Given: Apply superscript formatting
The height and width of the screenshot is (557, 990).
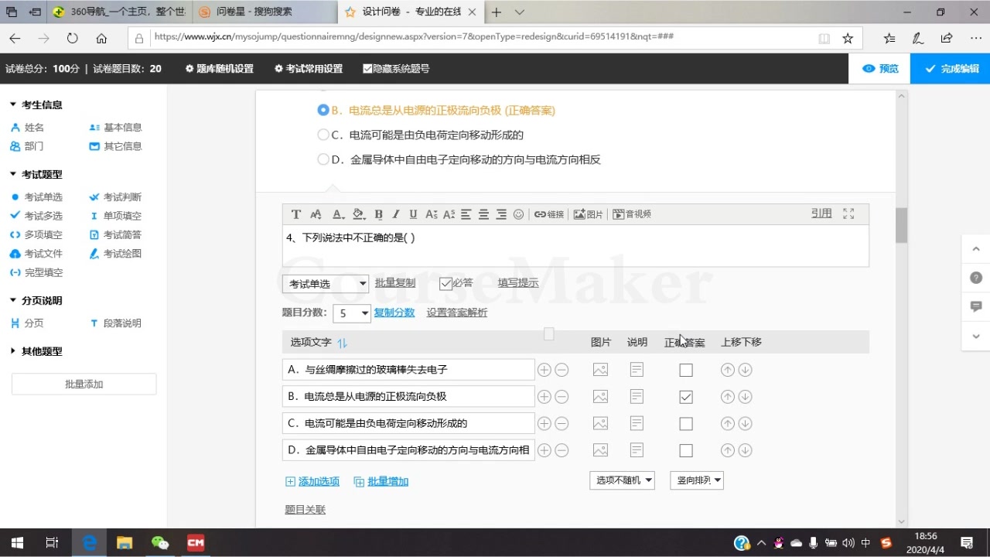Looking at the screenshot, I should click(x=449, y=214).
